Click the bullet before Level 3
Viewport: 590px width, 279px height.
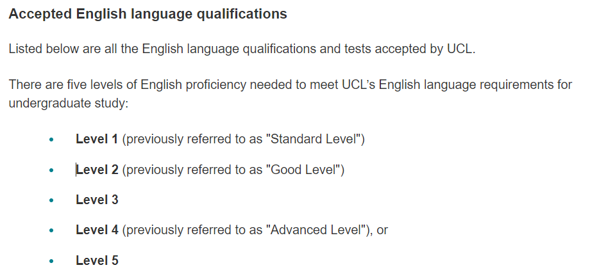tap(51, 200)
